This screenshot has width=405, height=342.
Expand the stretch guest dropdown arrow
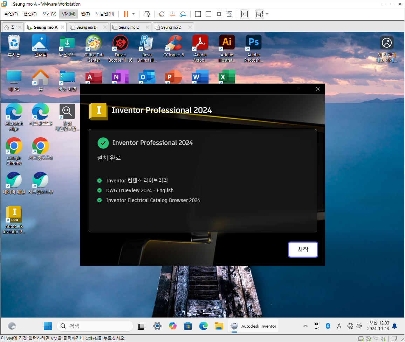coord(267,14)
